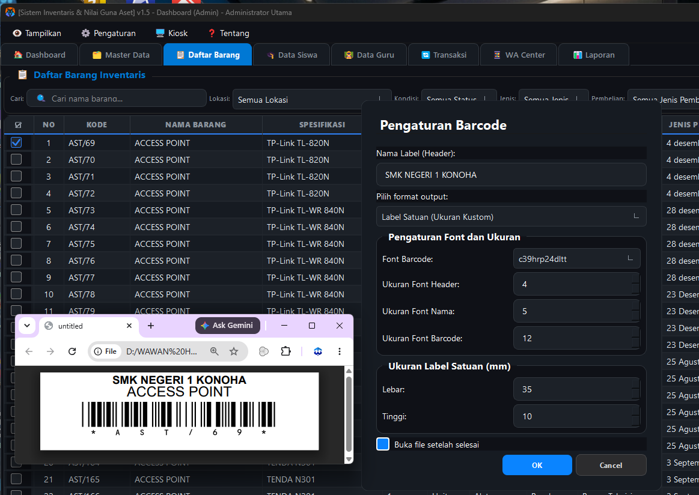Screen dimensions: 699x495
Task: Click the Nama Label Header input field
Action: pos(511,175)
